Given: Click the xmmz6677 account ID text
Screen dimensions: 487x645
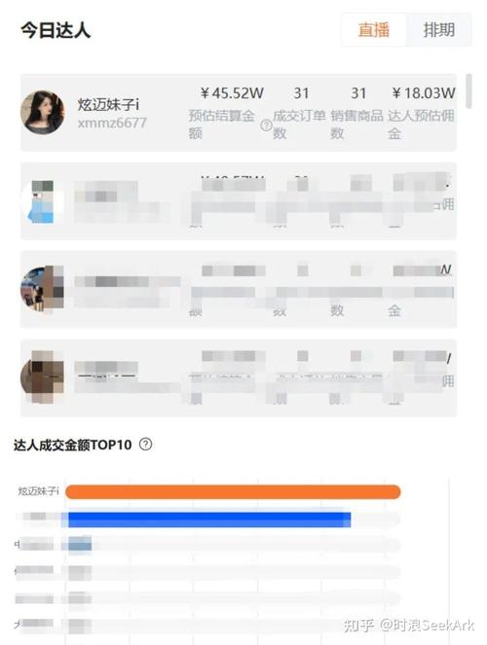Looking at the screenshot, I should click(x=112, y=123).
